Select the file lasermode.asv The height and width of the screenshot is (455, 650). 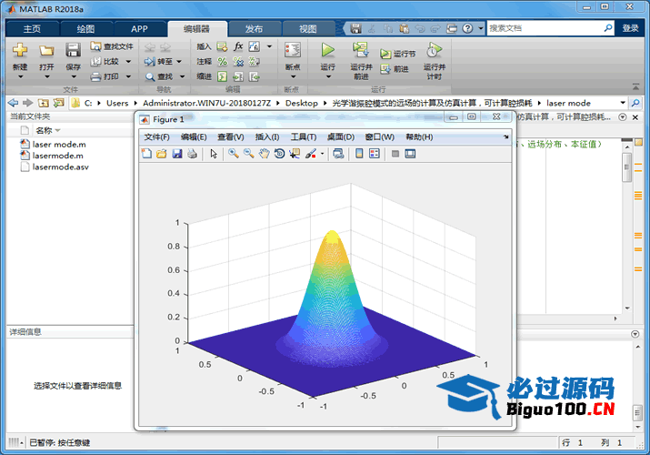pos(61,167)
